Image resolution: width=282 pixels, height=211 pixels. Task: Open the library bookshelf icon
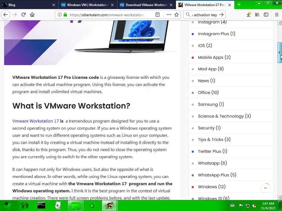(257, 15)
